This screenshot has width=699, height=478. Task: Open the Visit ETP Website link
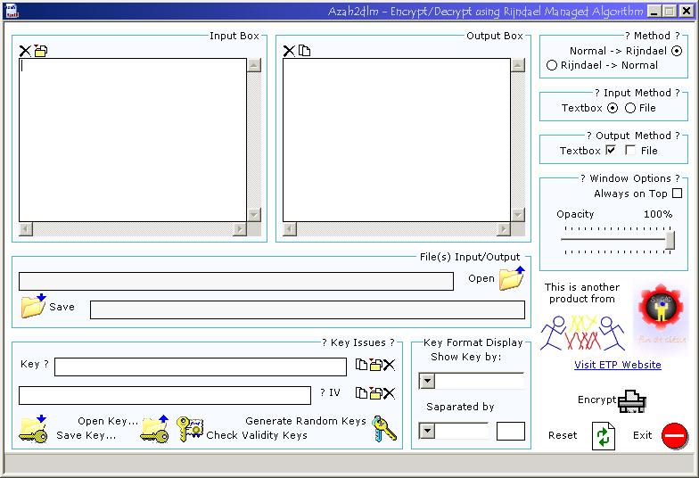click(617, 365)
